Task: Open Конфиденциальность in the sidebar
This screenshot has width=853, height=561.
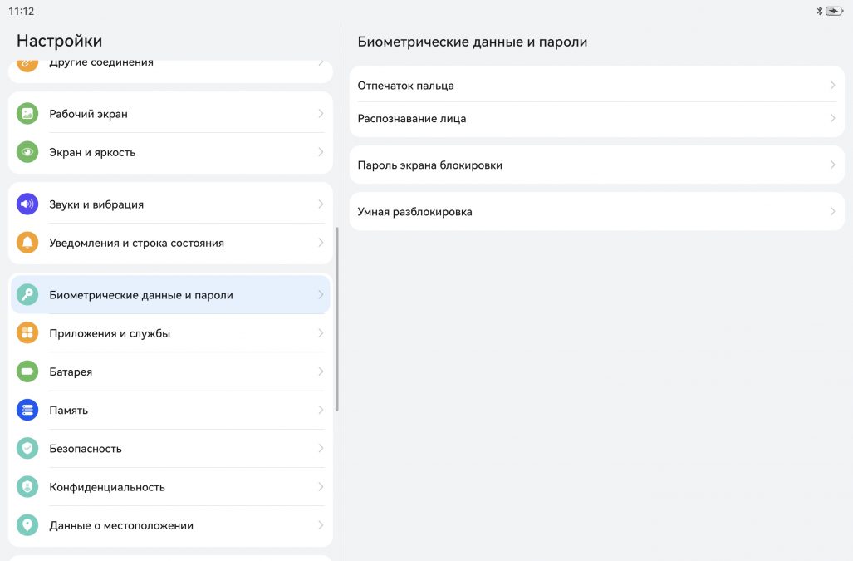Action: coord(107,487)
